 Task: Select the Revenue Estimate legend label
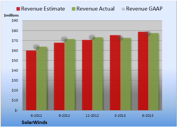[x=43, y=9]
